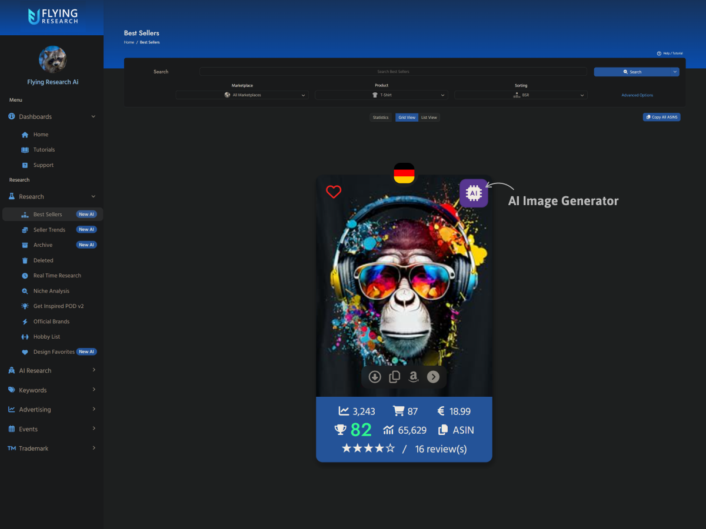Viewport: 706px width, 529px height.
Task: Click the Copy All ASINS button
Action: [x=662, y=118]
